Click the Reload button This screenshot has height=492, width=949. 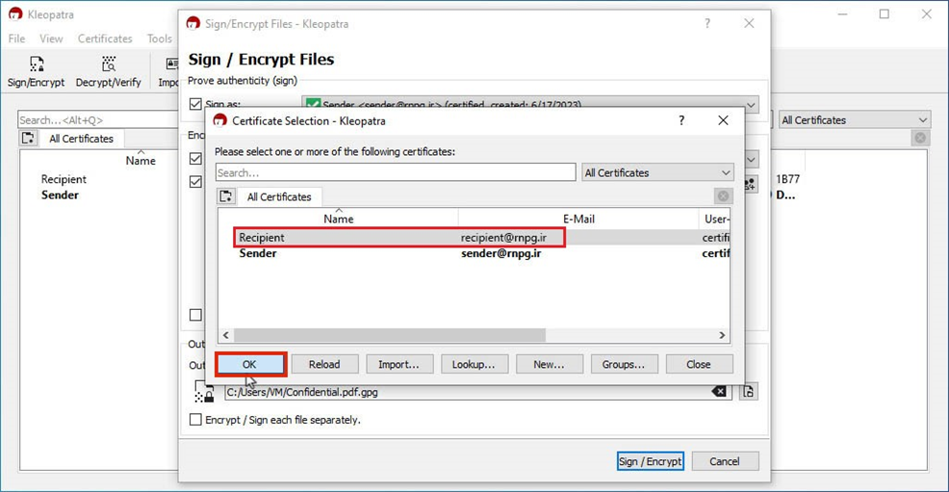pos(324,364)
